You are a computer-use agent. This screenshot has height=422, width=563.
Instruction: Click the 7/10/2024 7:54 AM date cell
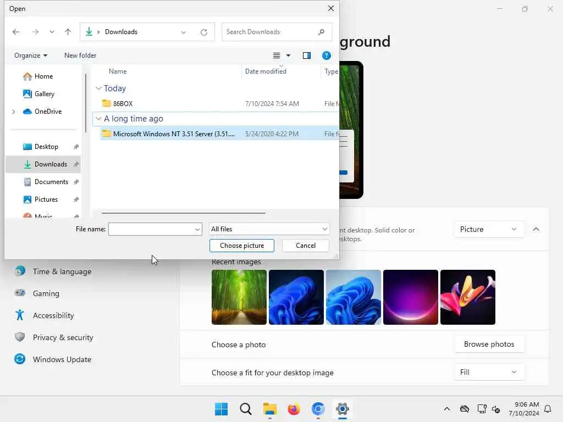pos(272,103)
